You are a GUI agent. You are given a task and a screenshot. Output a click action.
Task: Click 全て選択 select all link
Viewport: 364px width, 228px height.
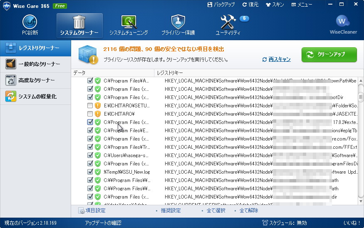point(216,211)
